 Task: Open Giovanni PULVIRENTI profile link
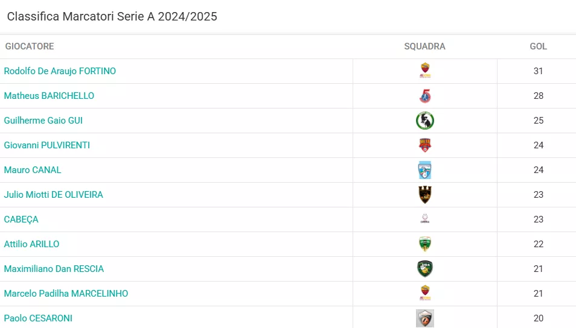pyautogui.click(x=47, y=145)
